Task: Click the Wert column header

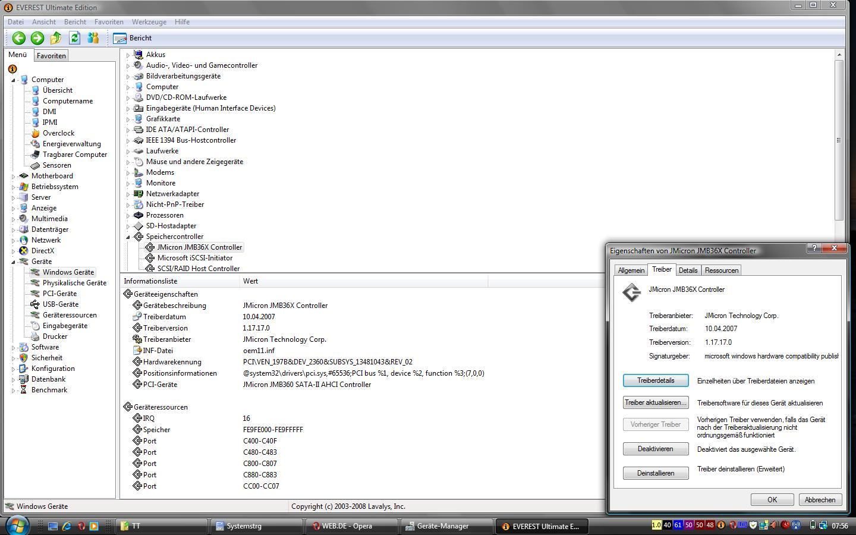Action: coord(363,281)
